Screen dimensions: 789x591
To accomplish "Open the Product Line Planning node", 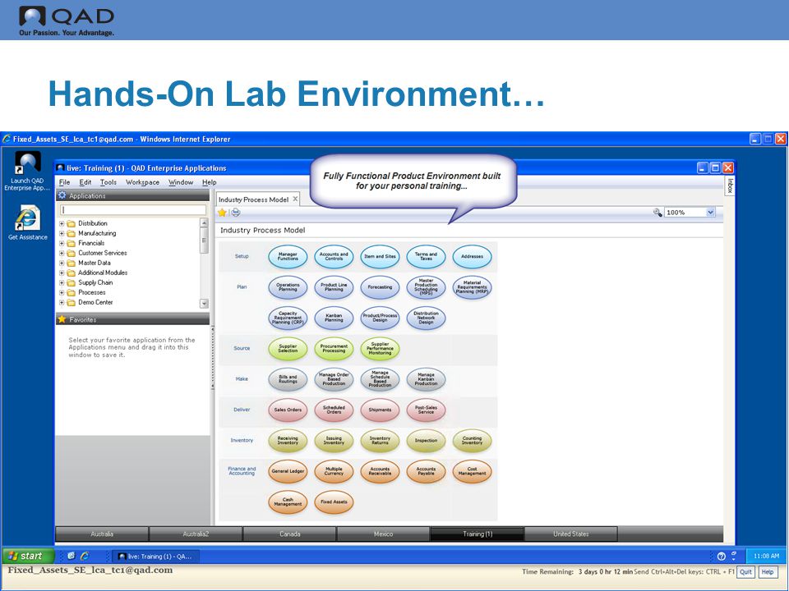I will click(x=334, y=287).
